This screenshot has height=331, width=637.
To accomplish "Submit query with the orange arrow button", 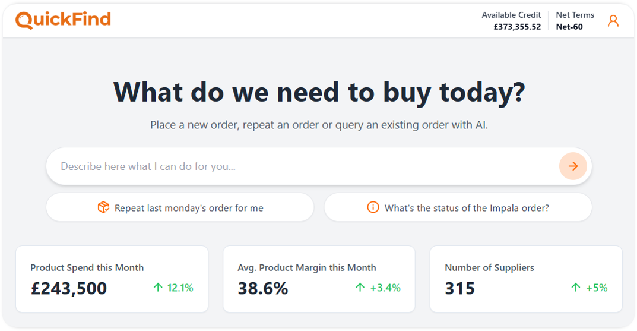I will pyautogui.click(x=573, y=166).
